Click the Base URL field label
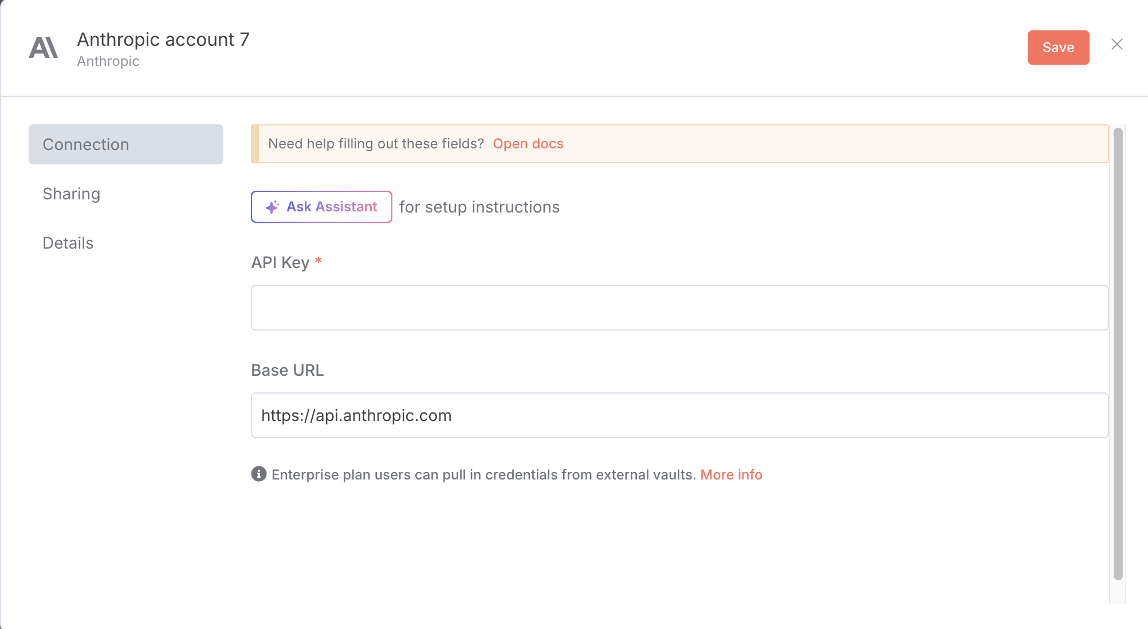This screenshot has height=629, width=1148. pyautogui.click(x=288, y=370)
